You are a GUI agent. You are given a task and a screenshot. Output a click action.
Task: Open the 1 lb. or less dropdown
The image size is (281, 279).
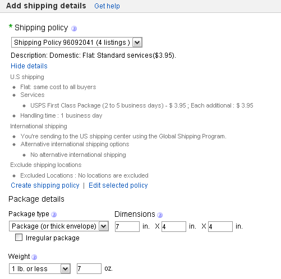coord(40,269)
